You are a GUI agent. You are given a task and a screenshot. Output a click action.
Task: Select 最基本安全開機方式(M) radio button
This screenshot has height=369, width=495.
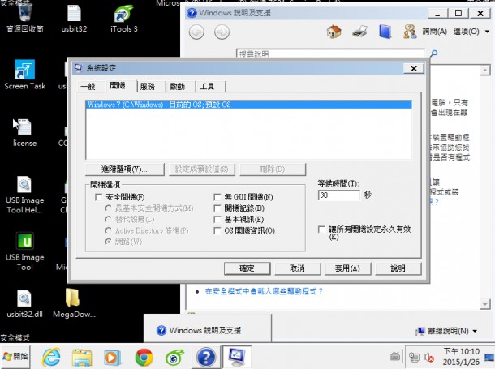108,208
